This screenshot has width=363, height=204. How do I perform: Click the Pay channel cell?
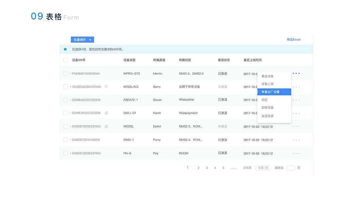156,153
